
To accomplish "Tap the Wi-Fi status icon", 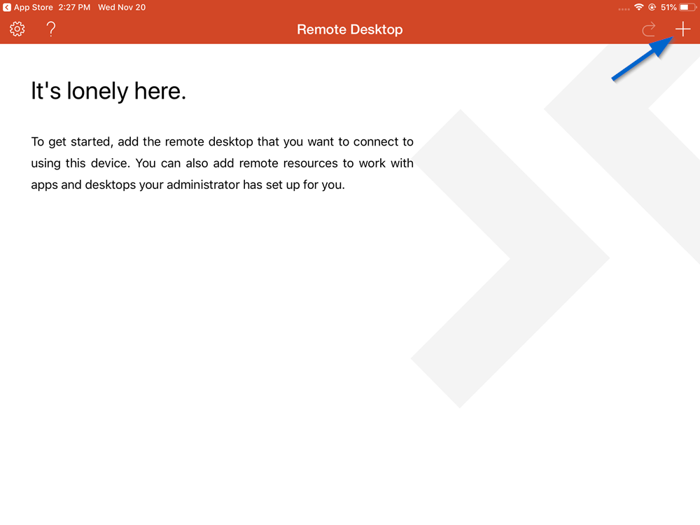I will pyautogui.click(x=639, y=7).
